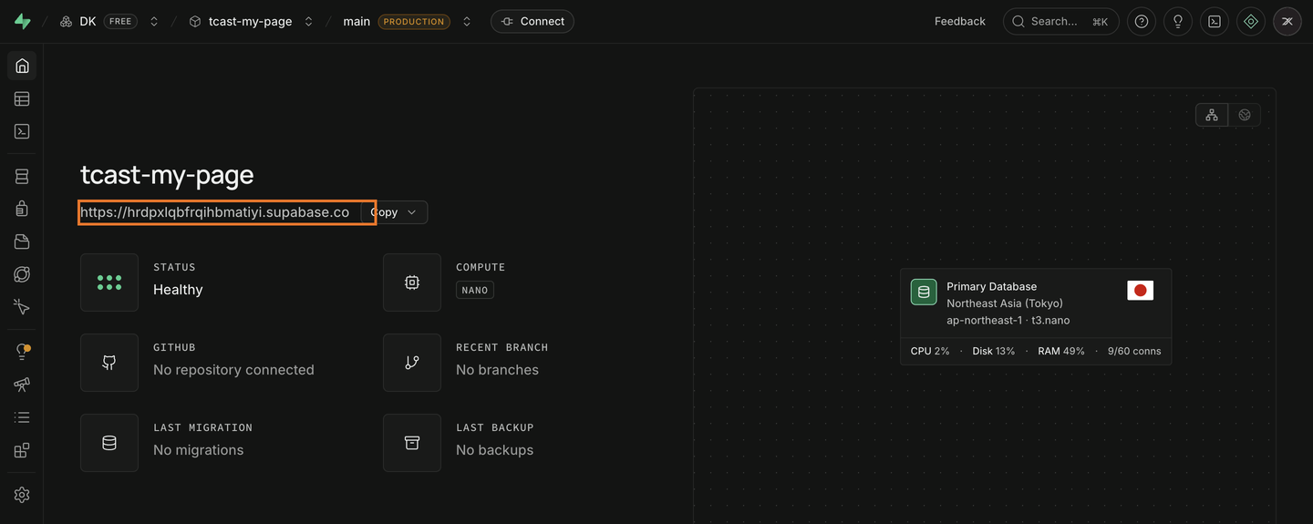Open the Copy dropdown next to URL
The height and width of the screenshot is (524, 1313).
click(x=396, y=212)
